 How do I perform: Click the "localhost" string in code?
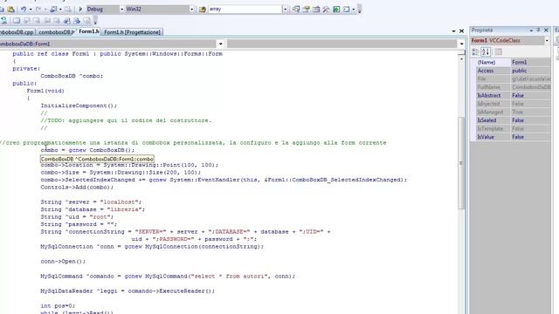119,201
